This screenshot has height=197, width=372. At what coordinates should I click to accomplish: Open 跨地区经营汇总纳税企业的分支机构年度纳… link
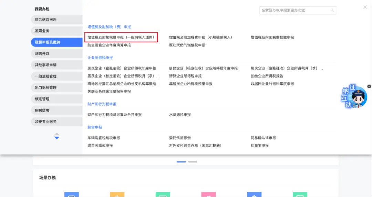coord(124,84)
